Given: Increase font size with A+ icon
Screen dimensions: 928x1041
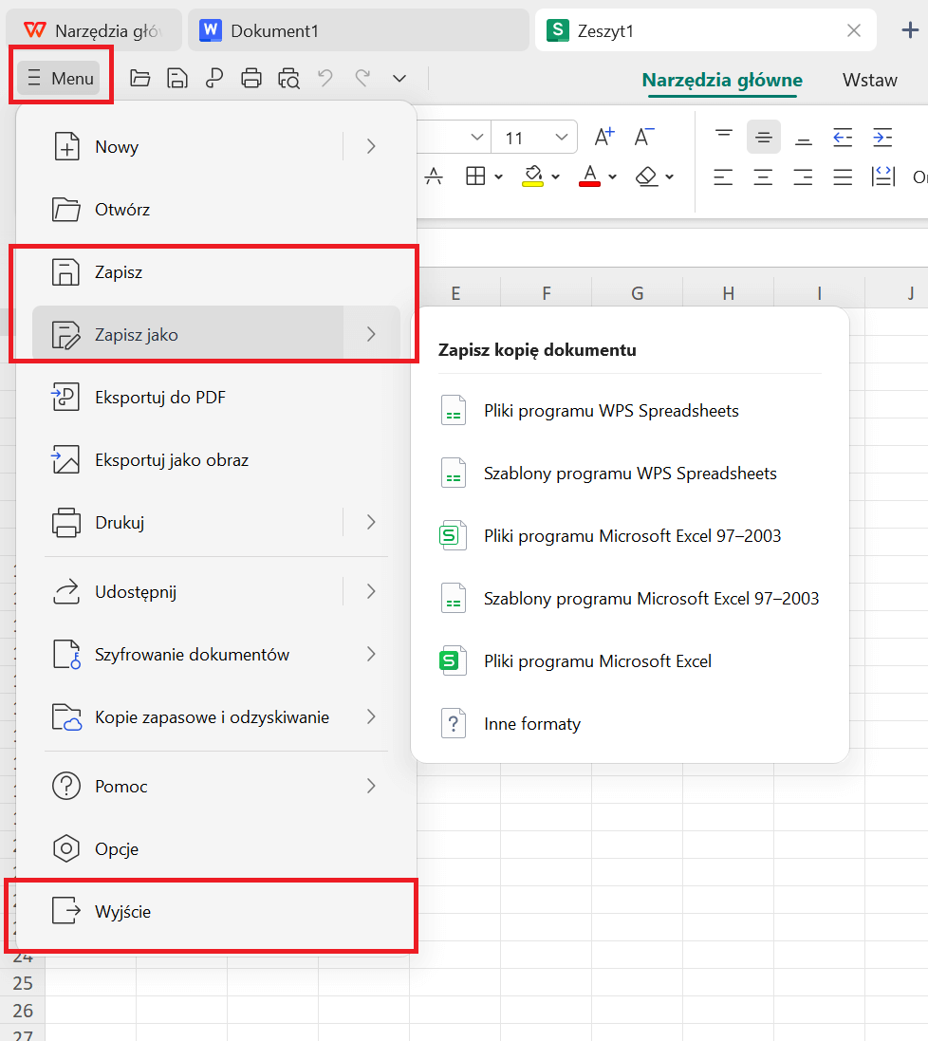Looking at the screenshot, I should pyautogui.click(x=604, y=137).
